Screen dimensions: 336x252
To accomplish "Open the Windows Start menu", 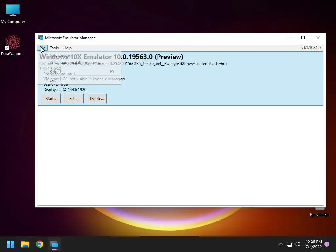I will point(10,244).
